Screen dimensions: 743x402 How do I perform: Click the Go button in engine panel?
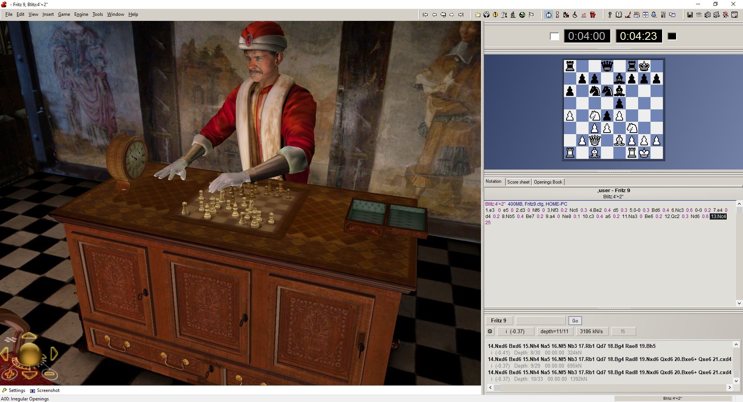(575, 320)
